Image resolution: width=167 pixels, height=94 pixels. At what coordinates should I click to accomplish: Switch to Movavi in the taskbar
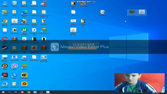pyautogui.click(x=35, y=92)
